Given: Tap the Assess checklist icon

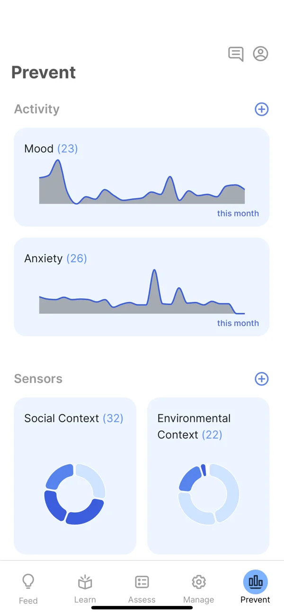Looking at the screenshot, I should tap(142, 581).
